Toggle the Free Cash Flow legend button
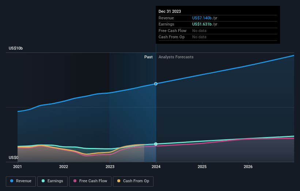This screenshot has width=300, height=191. (90, 181)
